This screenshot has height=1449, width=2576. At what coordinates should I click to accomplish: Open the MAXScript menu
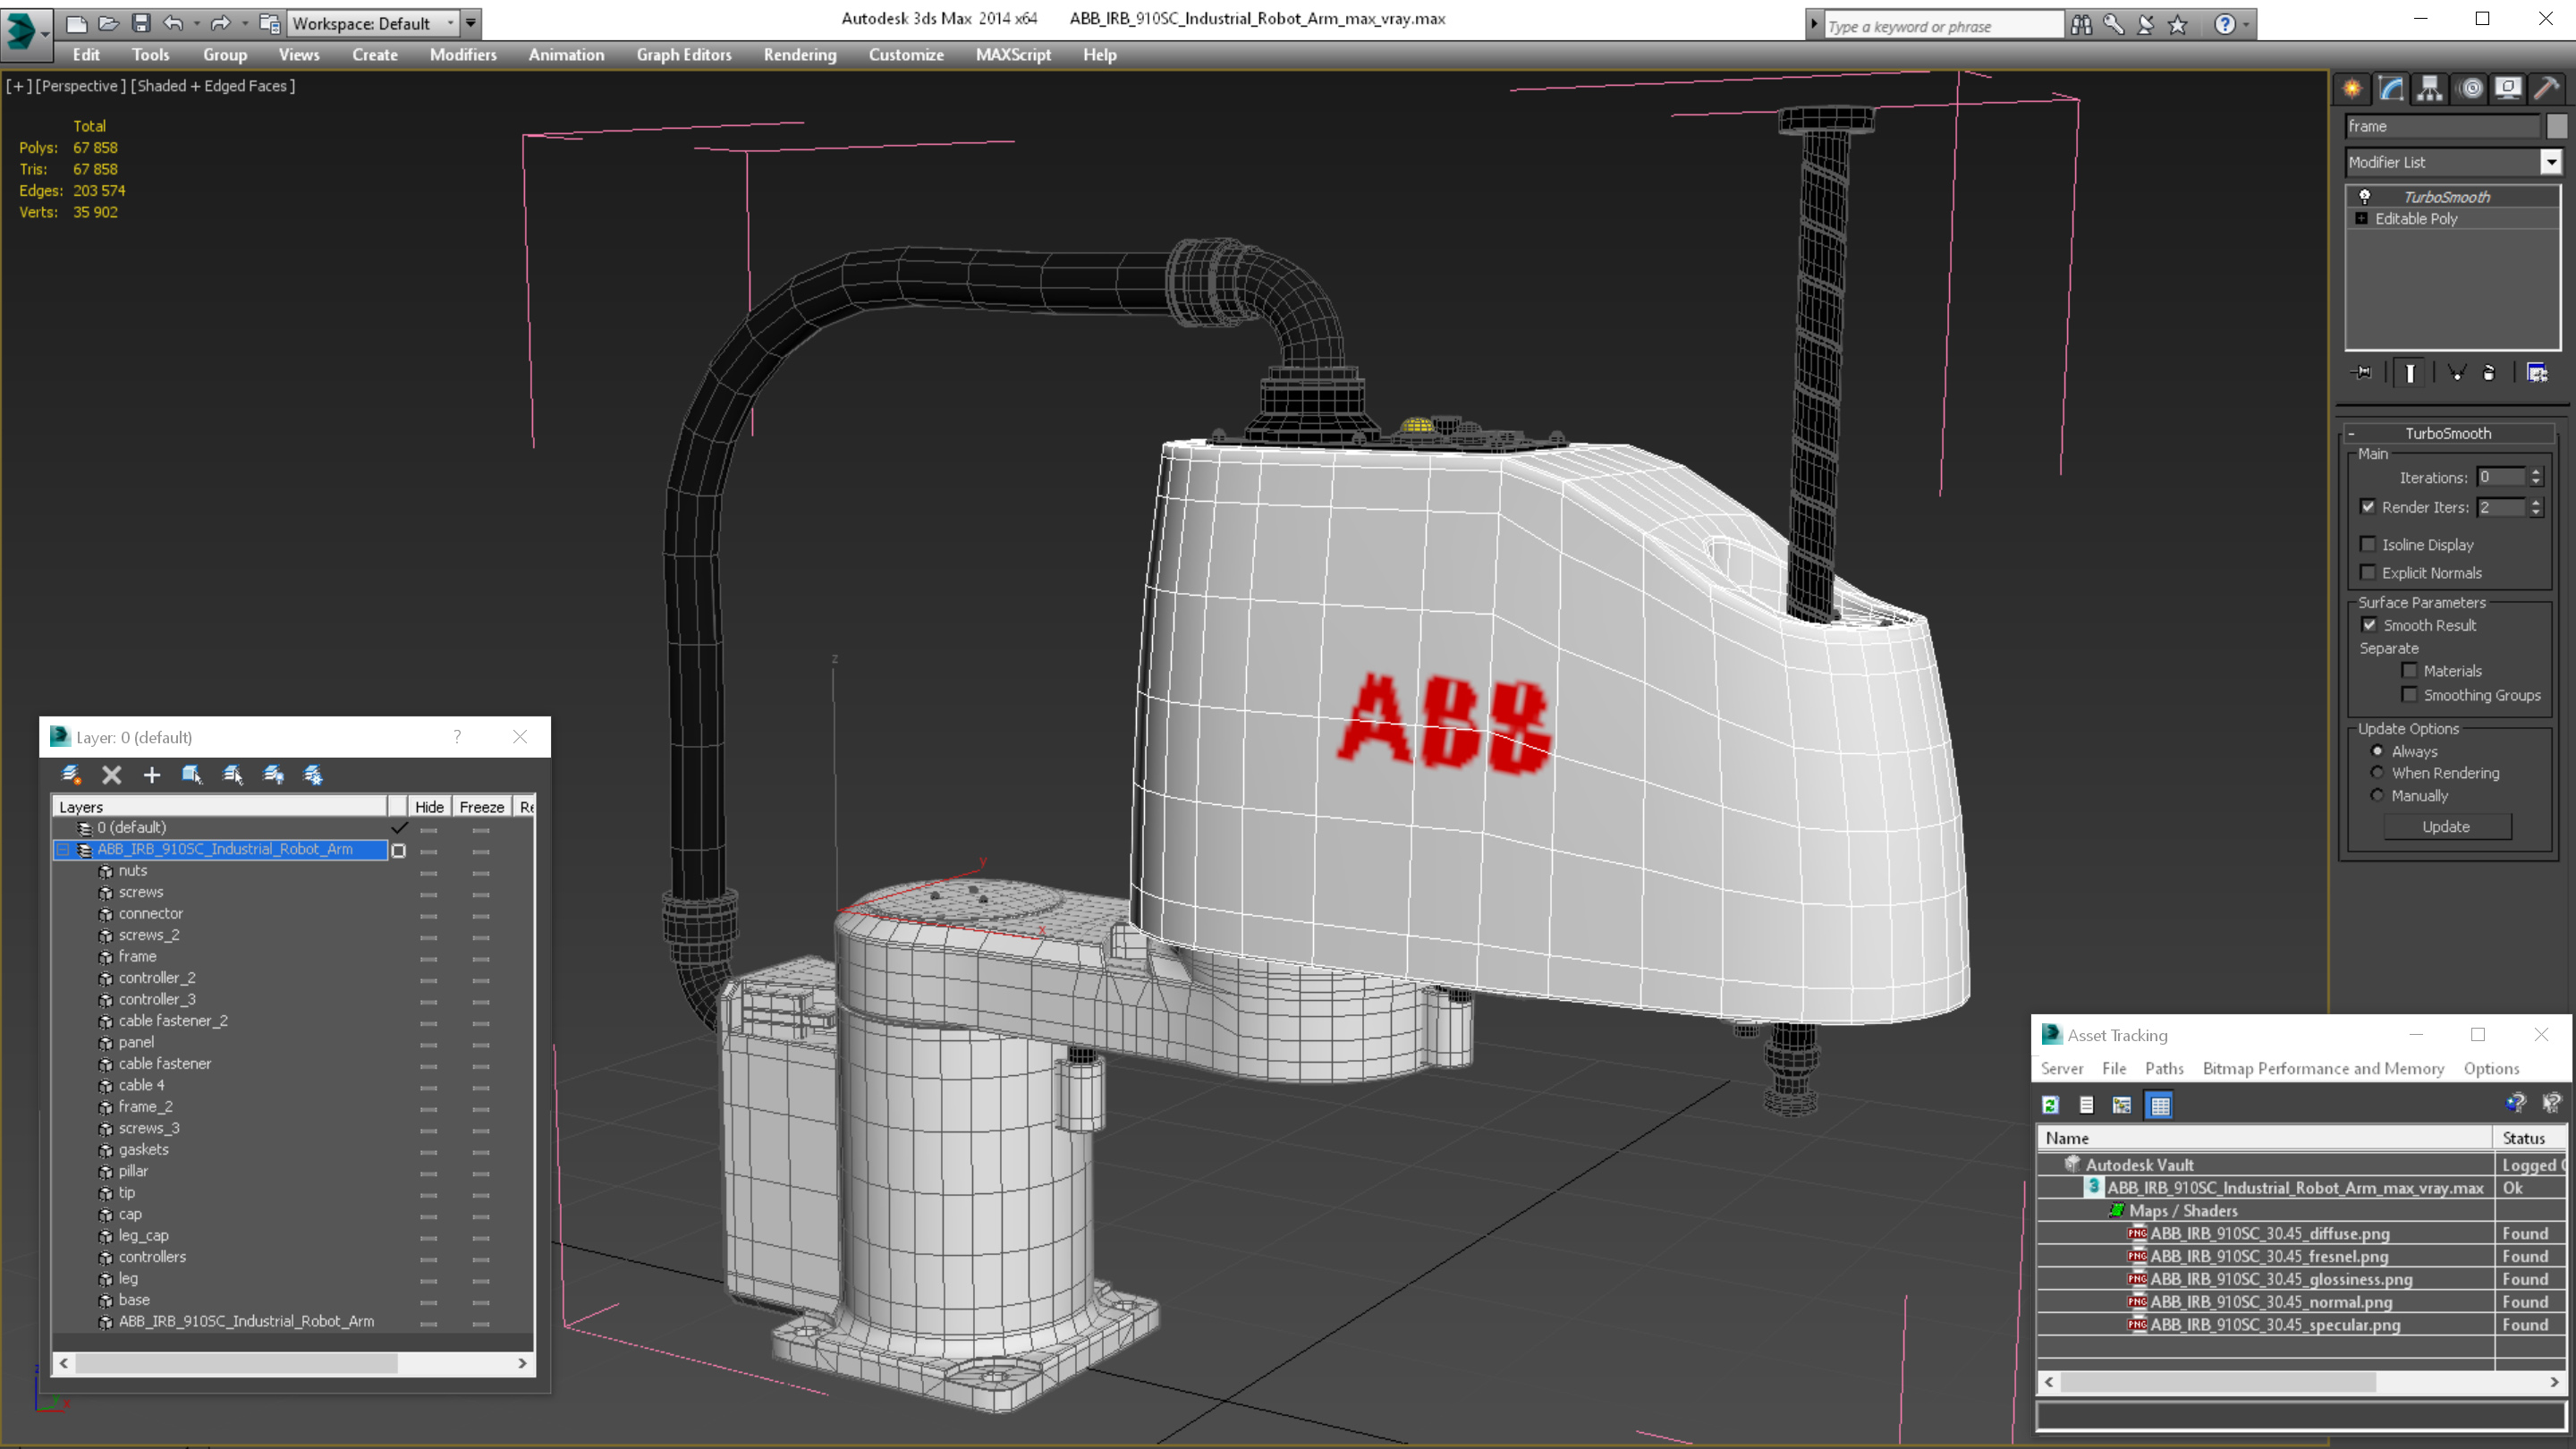click(1013, 55)
